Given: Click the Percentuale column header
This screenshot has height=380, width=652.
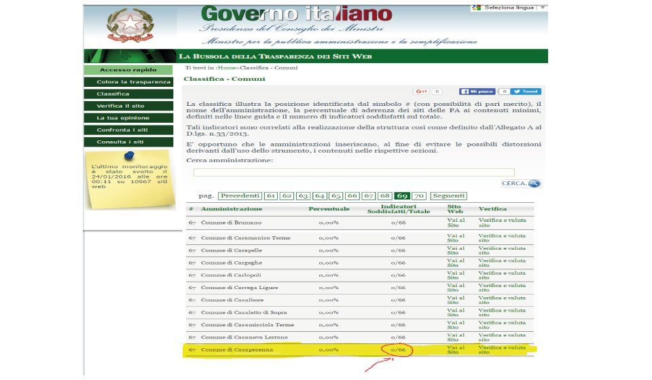Looking at the screenshot, I should coord(329,209).
